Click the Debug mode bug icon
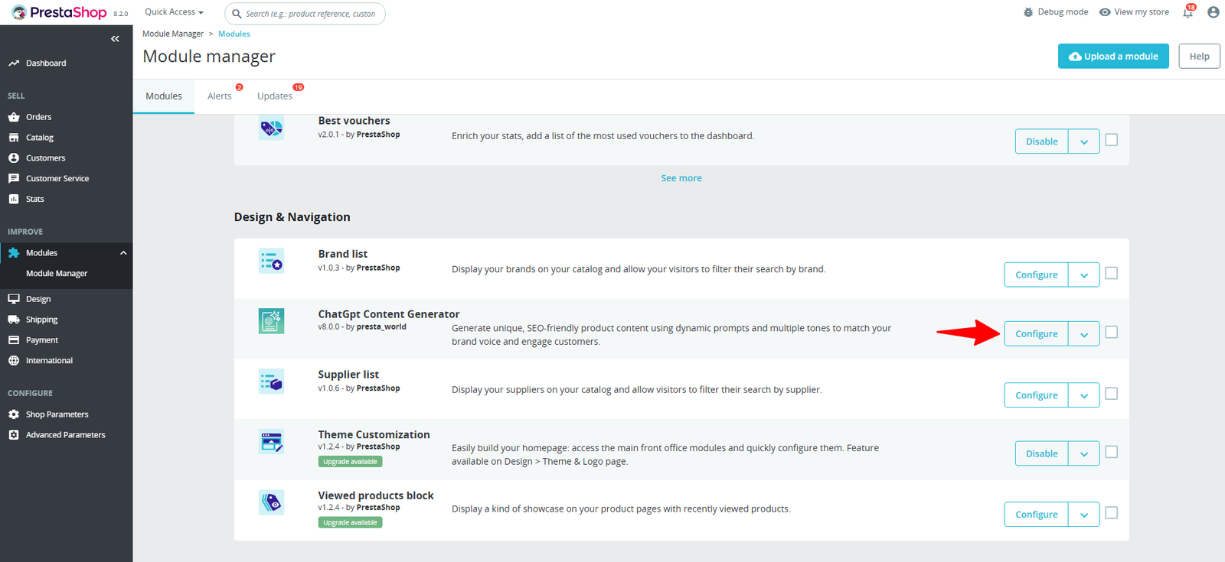1225x562 pixels. tap(1028, 12)
